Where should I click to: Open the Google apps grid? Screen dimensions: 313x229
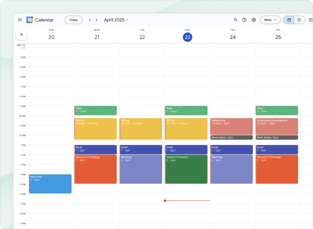click(309, 20)
